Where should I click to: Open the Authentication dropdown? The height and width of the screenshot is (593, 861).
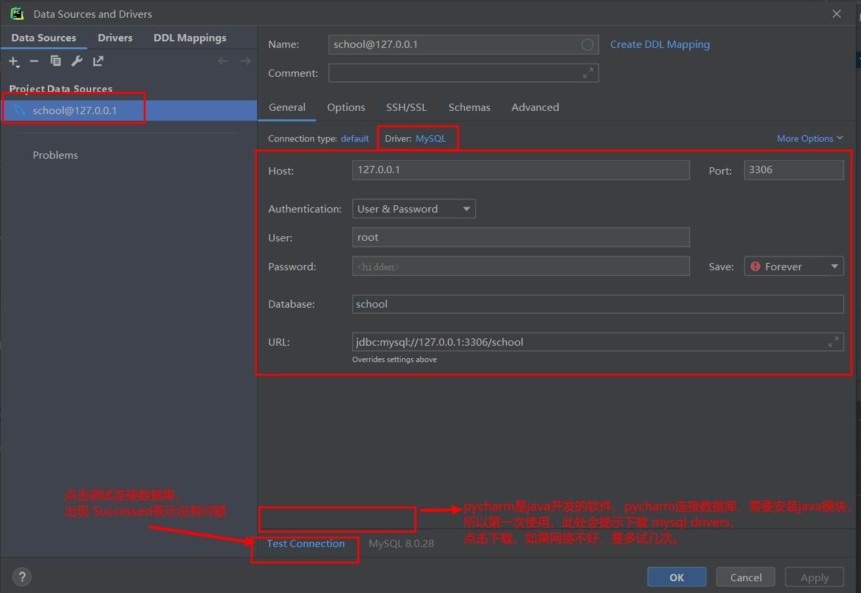pyautogui.click(x=414, y=209)
